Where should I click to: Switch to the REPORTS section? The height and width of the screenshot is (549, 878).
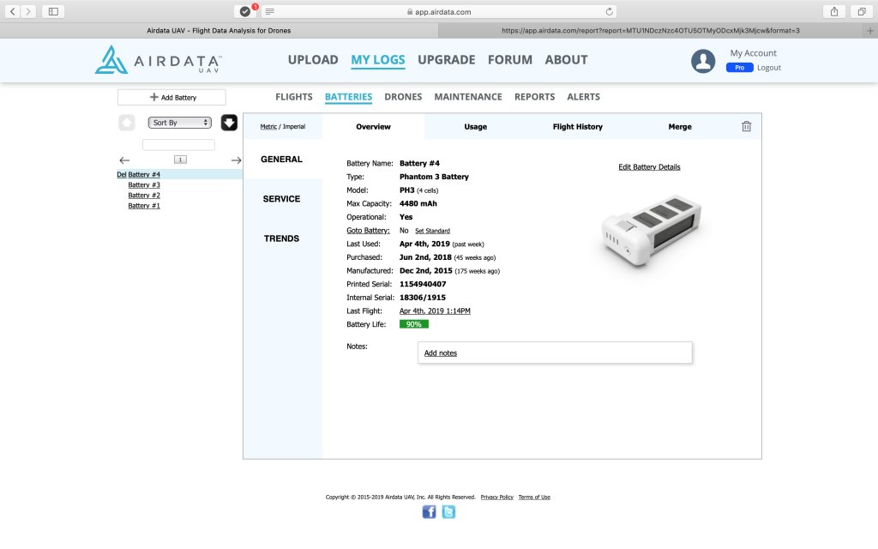535,97
